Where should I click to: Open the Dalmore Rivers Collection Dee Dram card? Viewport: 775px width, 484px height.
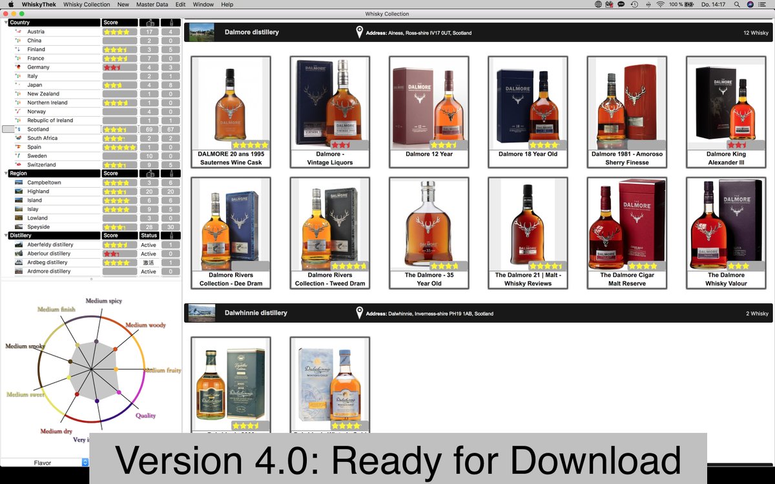coord(231,233)
